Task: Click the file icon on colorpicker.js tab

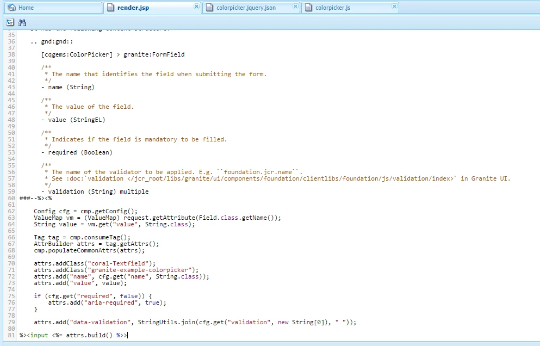Action: pyautogui.click(x=308, y=8)
